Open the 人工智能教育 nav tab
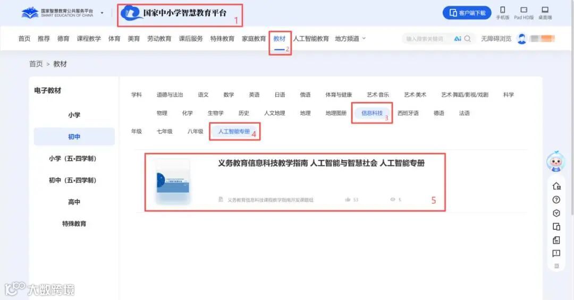This screenshot has width=574, height=300. pyautogui.click(x=311, y=38)
